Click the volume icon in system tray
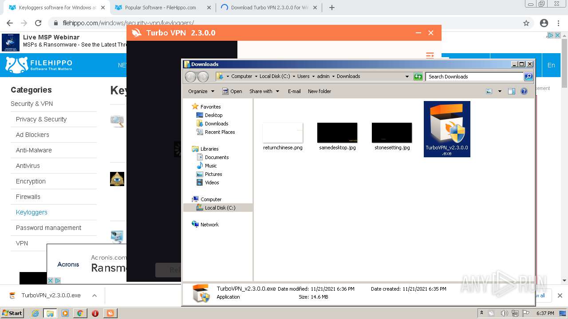 coord(504,313)
